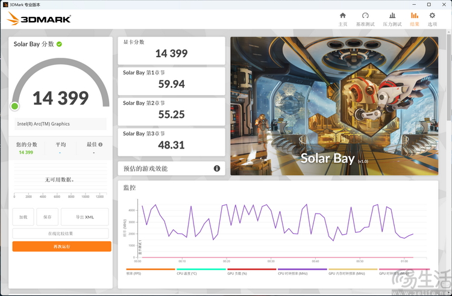This screenshot has width=452, height=296.
Task: Click the 3DMark title bar app icon
Action: tap(5, 5)
